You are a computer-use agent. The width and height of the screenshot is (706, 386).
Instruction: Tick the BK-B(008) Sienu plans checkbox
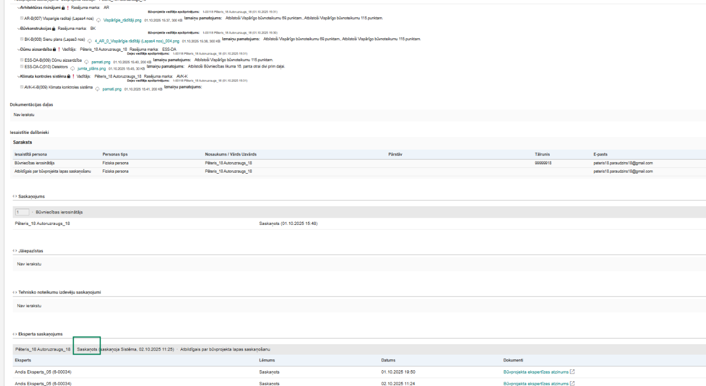coord(21,39)
